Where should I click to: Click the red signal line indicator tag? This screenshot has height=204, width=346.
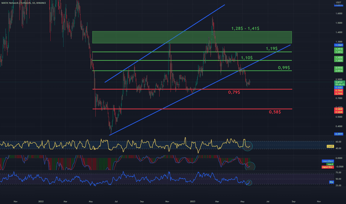pos(327,167)
